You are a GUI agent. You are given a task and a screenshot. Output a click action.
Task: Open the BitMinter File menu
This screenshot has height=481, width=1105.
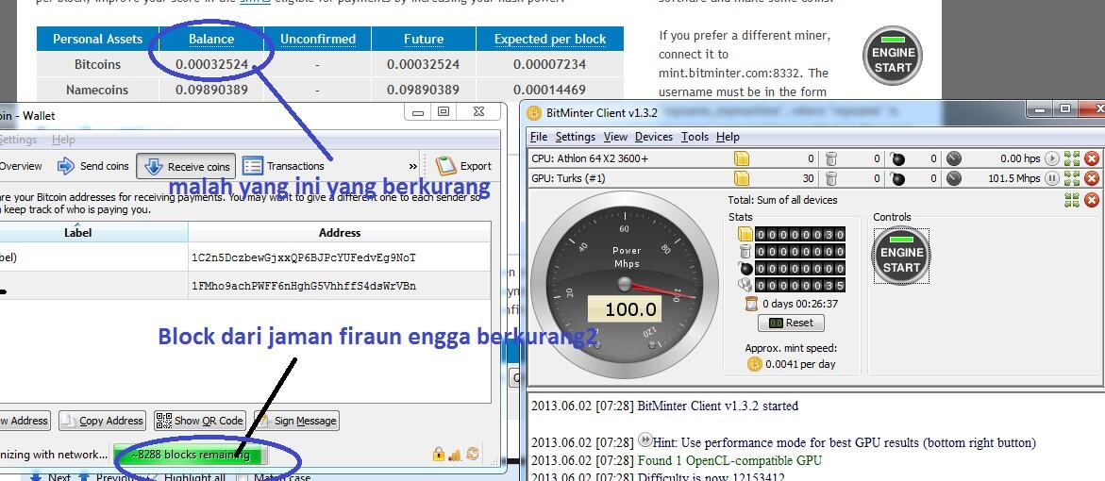point(539,137)
